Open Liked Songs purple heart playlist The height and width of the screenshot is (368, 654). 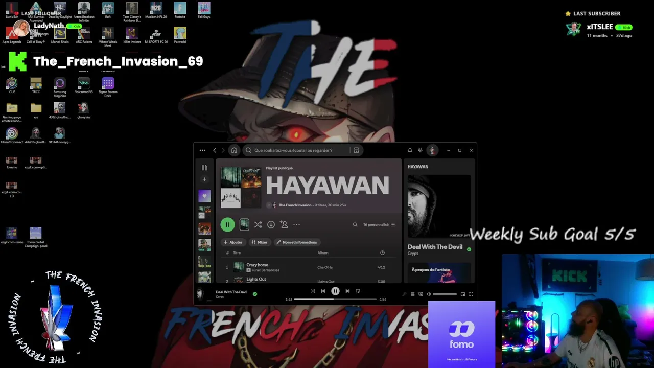pos(204,196)
